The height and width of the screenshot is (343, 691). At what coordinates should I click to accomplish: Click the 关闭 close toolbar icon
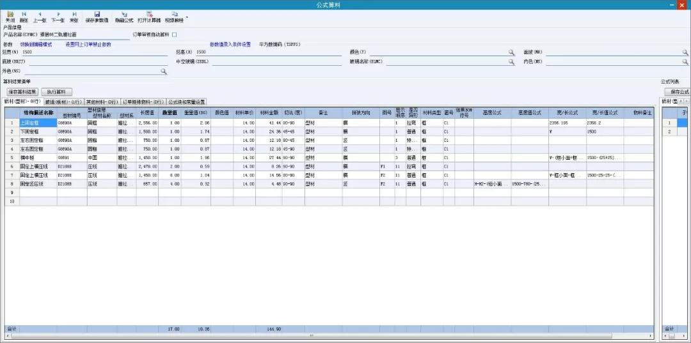(x=10, y=17)
